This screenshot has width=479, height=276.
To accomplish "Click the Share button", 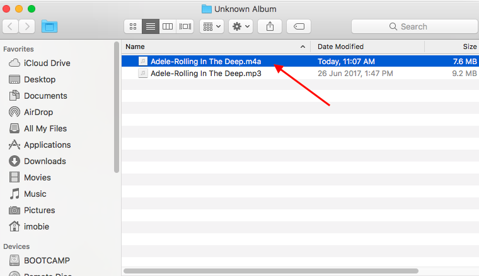I will point(270,26).
